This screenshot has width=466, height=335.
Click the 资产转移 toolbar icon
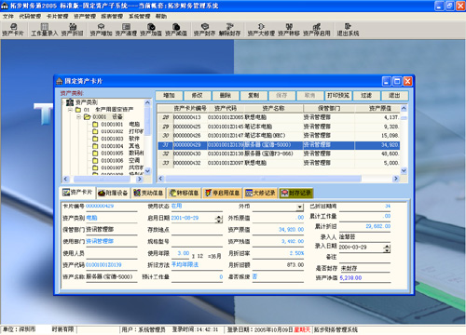[289, 30]
